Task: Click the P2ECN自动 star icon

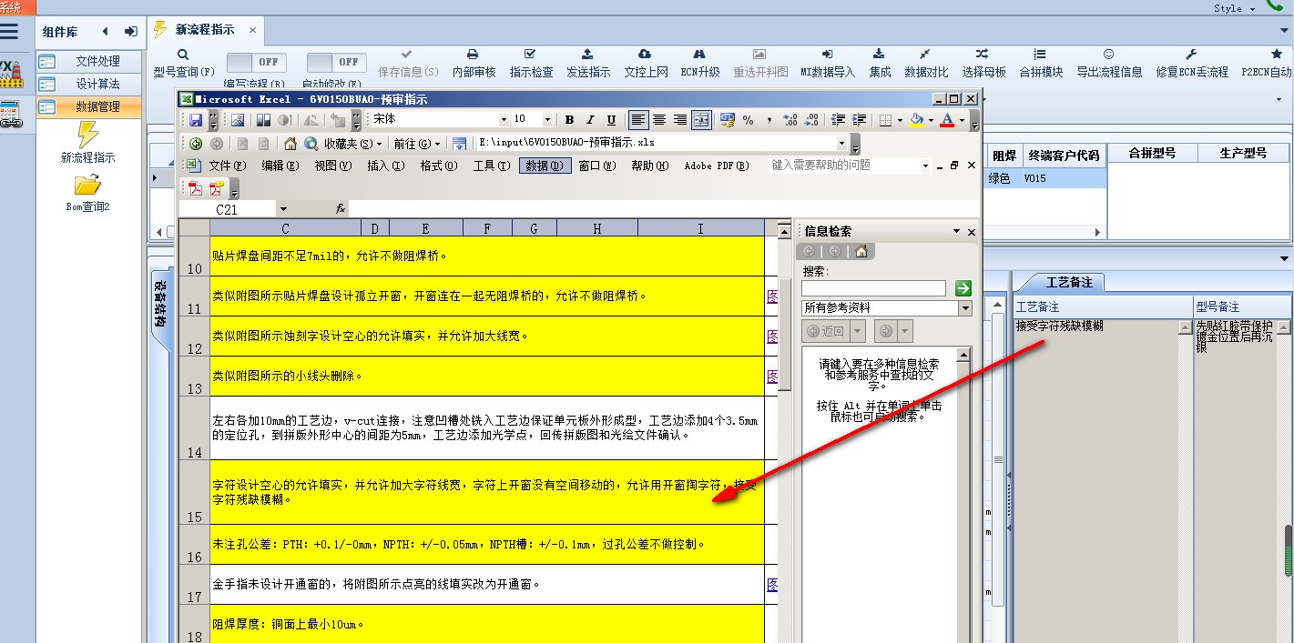Action: point(1277,55)
